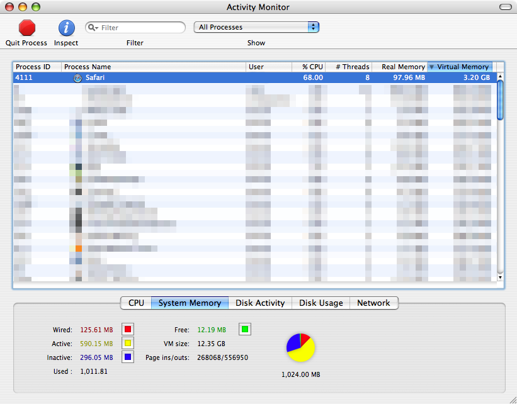Screen dimensions: 517x404
Task: Click the VM size value 12.35 GB
Action: click(x=212, y=344)
